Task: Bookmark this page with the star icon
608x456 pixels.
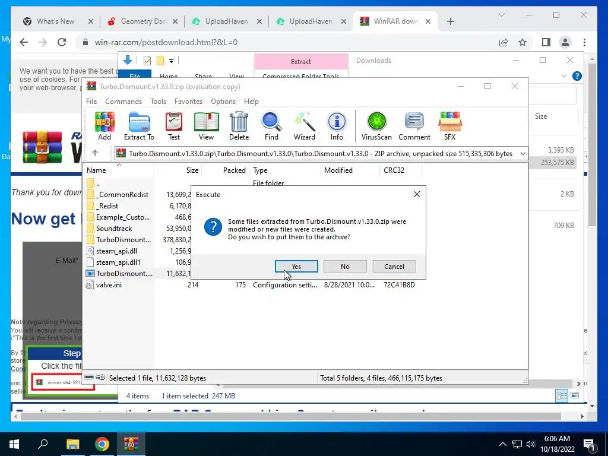Action: (522, 42)
